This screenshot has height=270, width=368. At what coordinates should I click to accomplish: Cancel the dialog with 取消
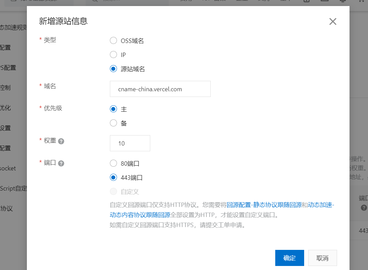[322, 258]
